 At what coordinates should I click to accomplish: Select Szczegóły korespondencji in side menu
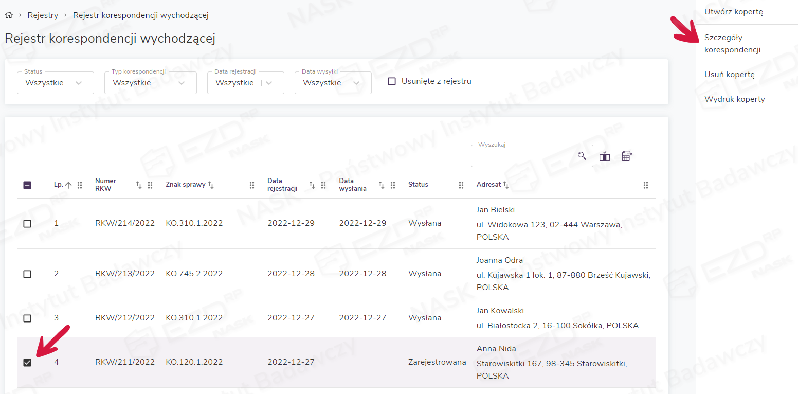click(x=732, y=44)
